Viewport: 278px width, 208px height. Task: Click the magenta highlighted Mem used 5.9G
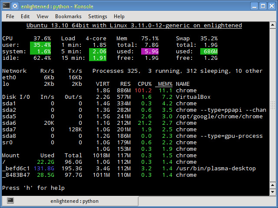point(149,51)
